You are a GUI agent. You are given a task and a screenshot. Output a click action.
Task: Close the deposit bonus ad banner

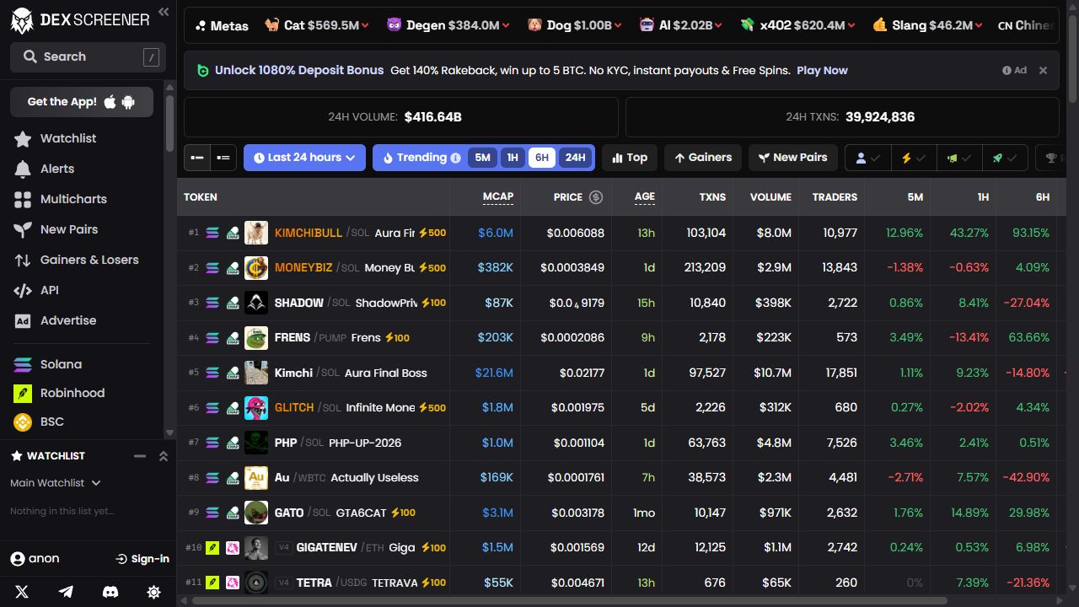(x=1043, y=71)
